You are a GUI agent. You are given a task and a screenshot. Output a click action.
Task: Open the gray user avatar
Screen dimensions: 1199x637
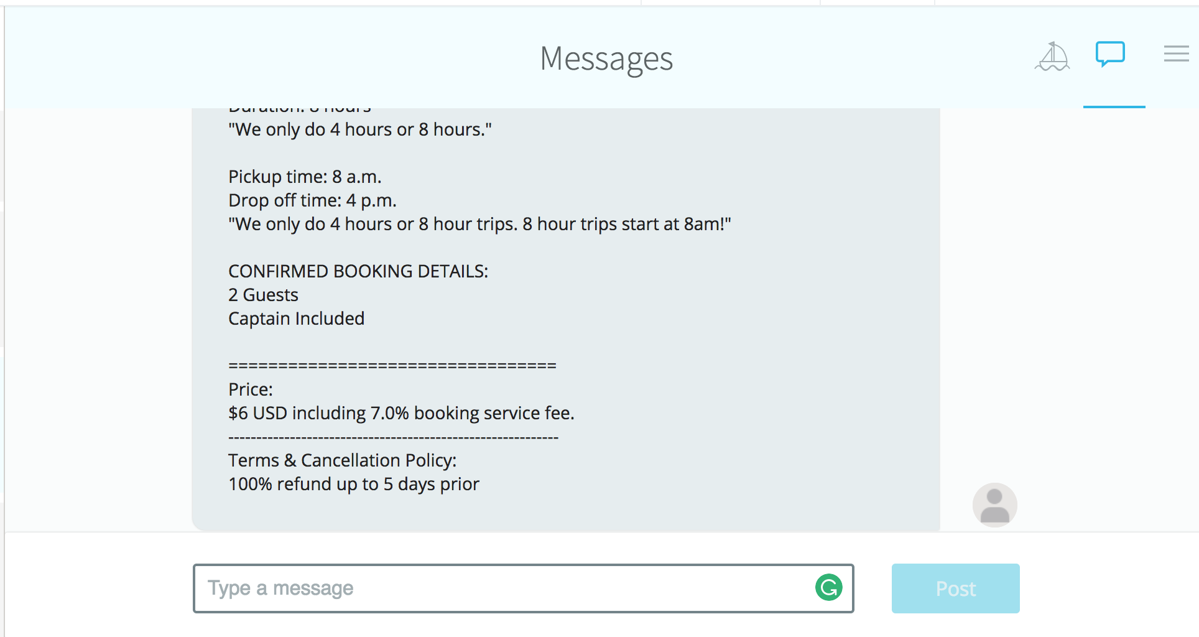pyautogui.click(x=994, y=505)
